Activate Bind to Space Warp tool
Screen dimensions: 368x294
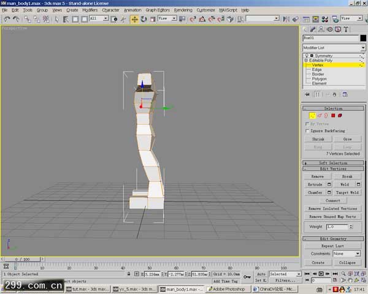[46, 19]
